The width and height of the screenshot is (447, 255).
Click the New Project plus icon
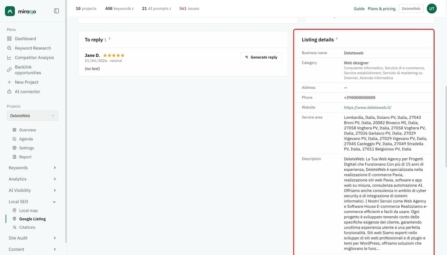(9, 82)
